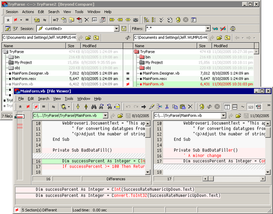273x214 pixels.
Task: Click Modified column header in right folder pane
Action: point(233,46)
